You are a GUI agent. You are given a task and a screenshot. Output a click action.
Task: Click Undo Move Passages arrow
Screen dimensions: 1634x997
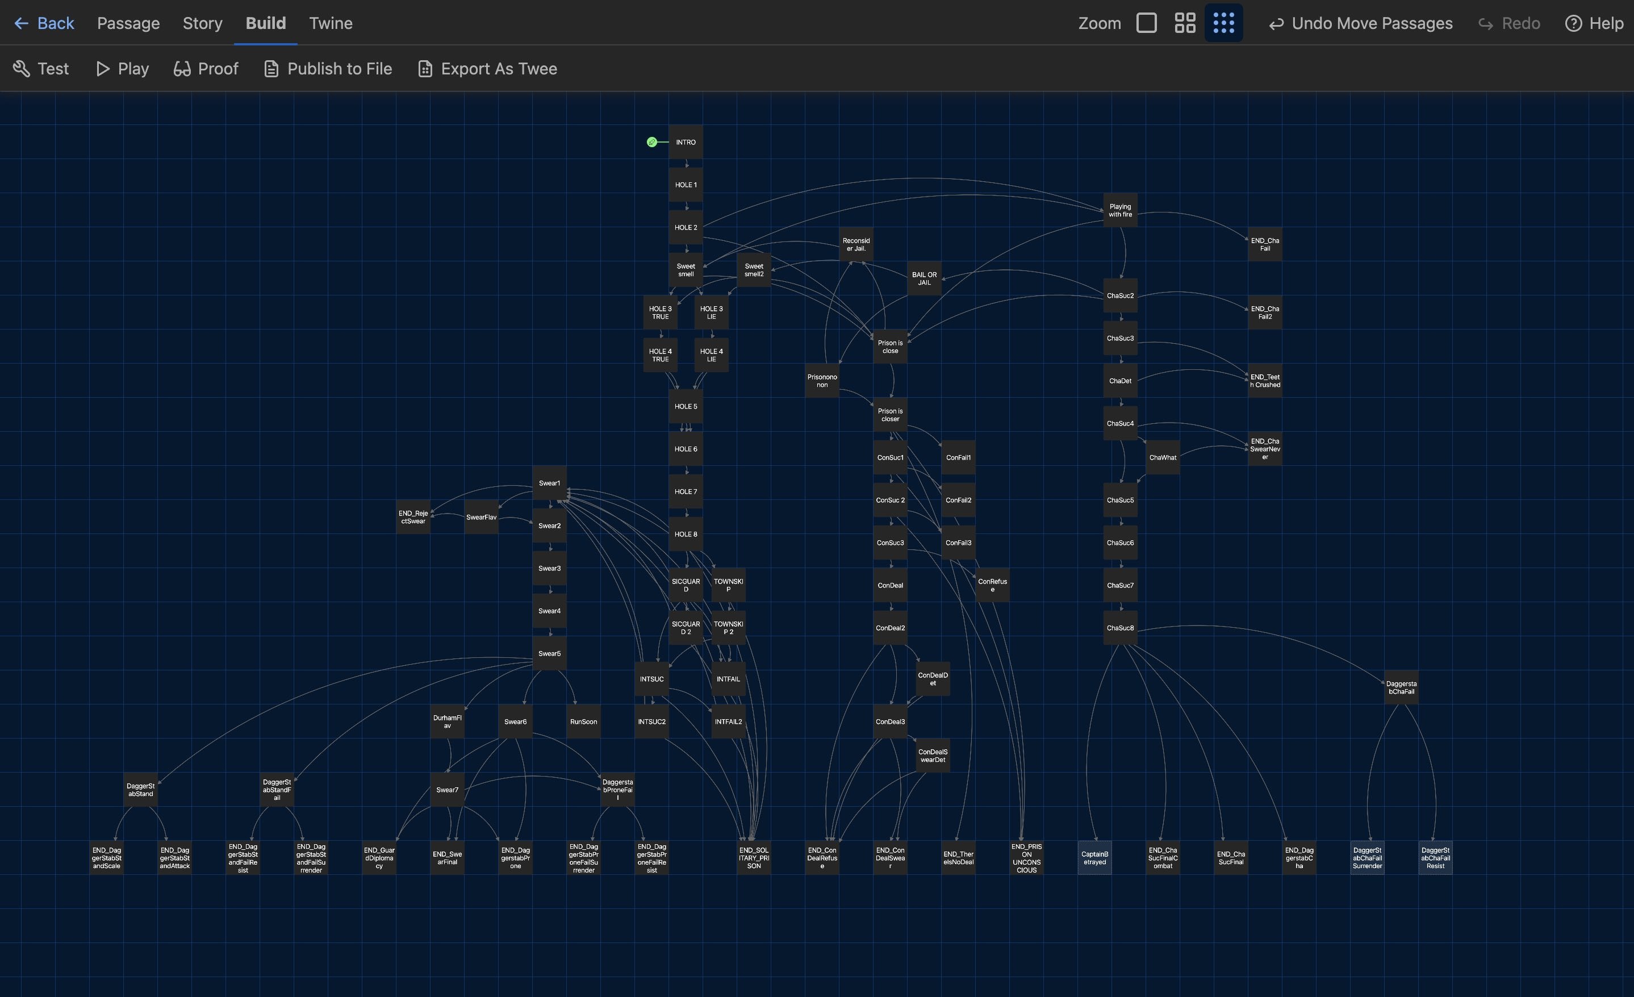tap(1276, 24)
